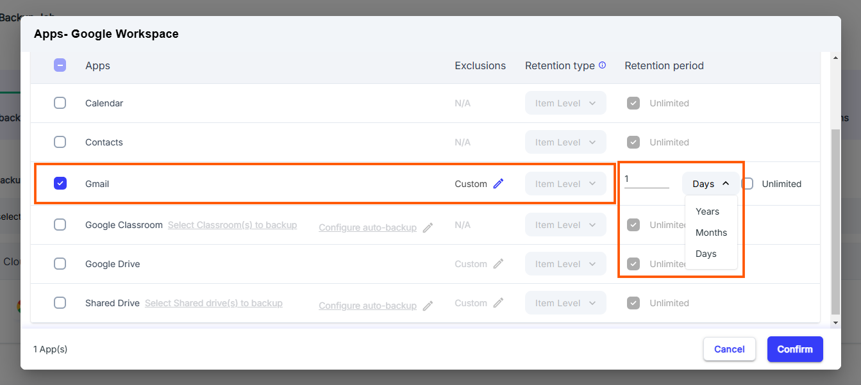Click the 1 App(s) count text
The image size is (861, 385).
[x=50, y=349]
